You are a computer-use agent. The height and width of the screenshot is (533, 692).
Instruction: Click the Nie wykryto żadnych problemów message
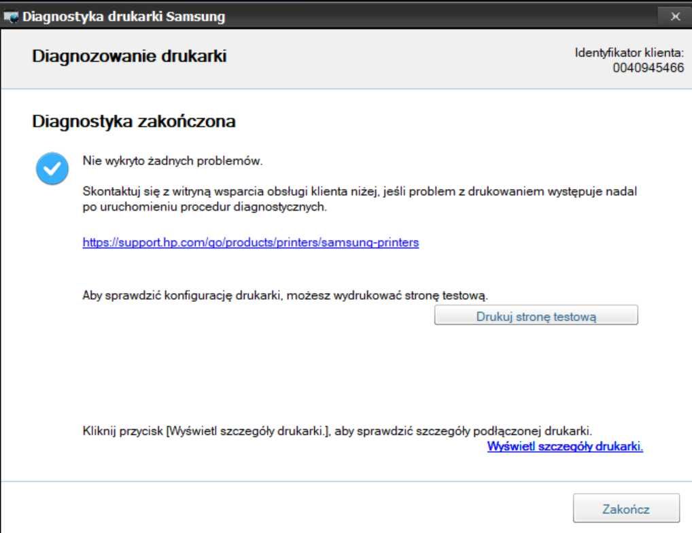[173, 160]
